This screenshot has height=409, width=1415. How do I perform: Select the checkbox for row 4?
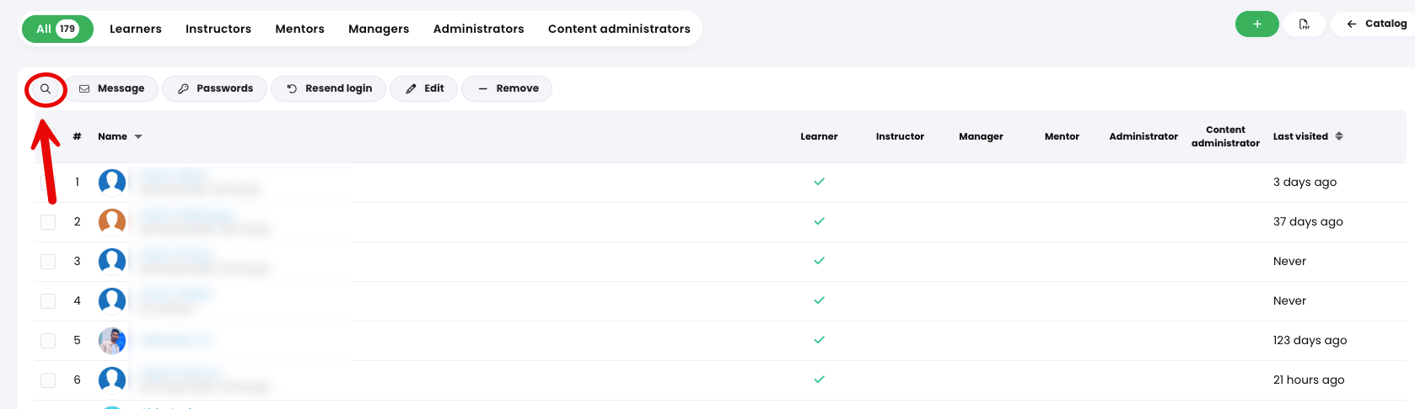pos(48,300)
